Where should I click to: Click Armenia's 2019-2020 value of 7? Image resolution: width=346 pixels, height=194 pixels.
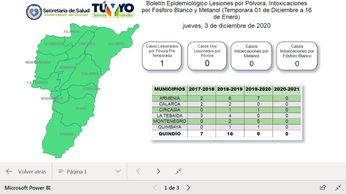point(258,98)
